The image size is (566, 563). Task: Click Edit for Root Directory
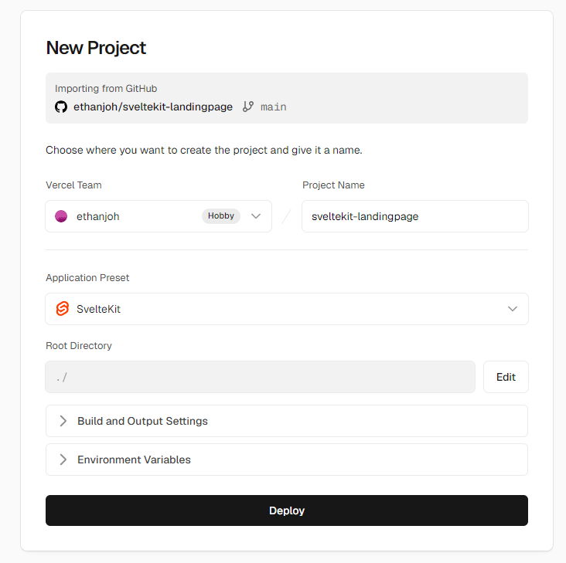(x=506, y=377)
